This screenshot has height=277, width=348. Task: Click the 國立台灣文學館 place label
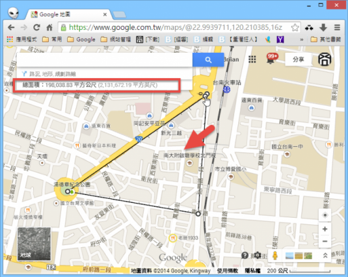(x=77, y=203)
